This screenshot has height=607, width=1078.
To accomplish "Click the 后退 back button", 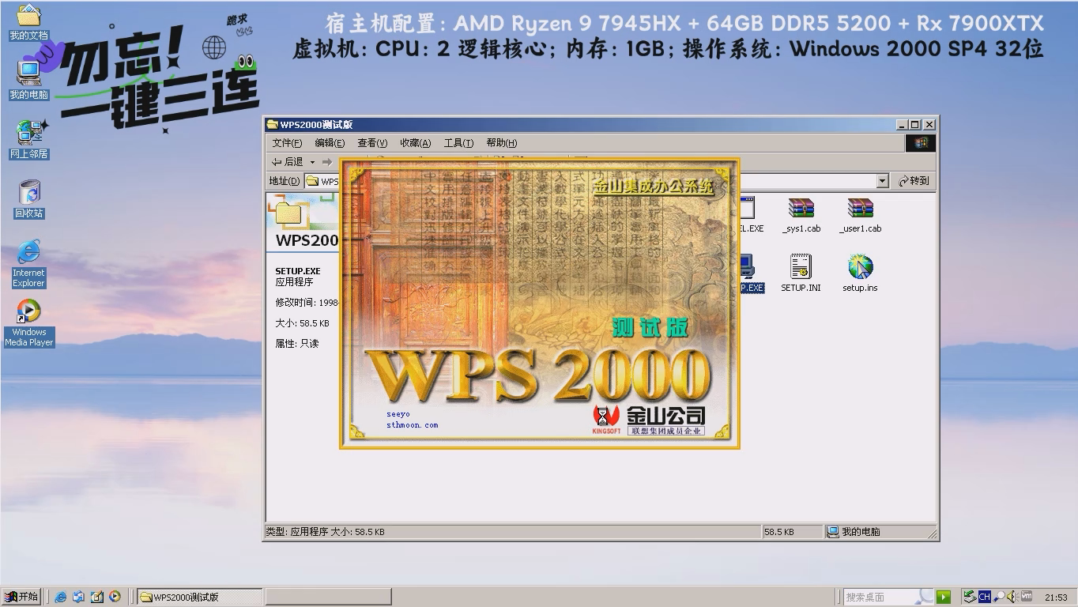I will [x=288, y=162].
